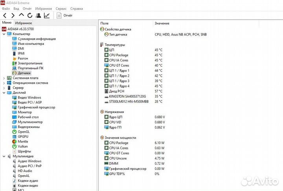Click the Значение column header
This screenshot has width=283, height=191.
tap(162, 24)
